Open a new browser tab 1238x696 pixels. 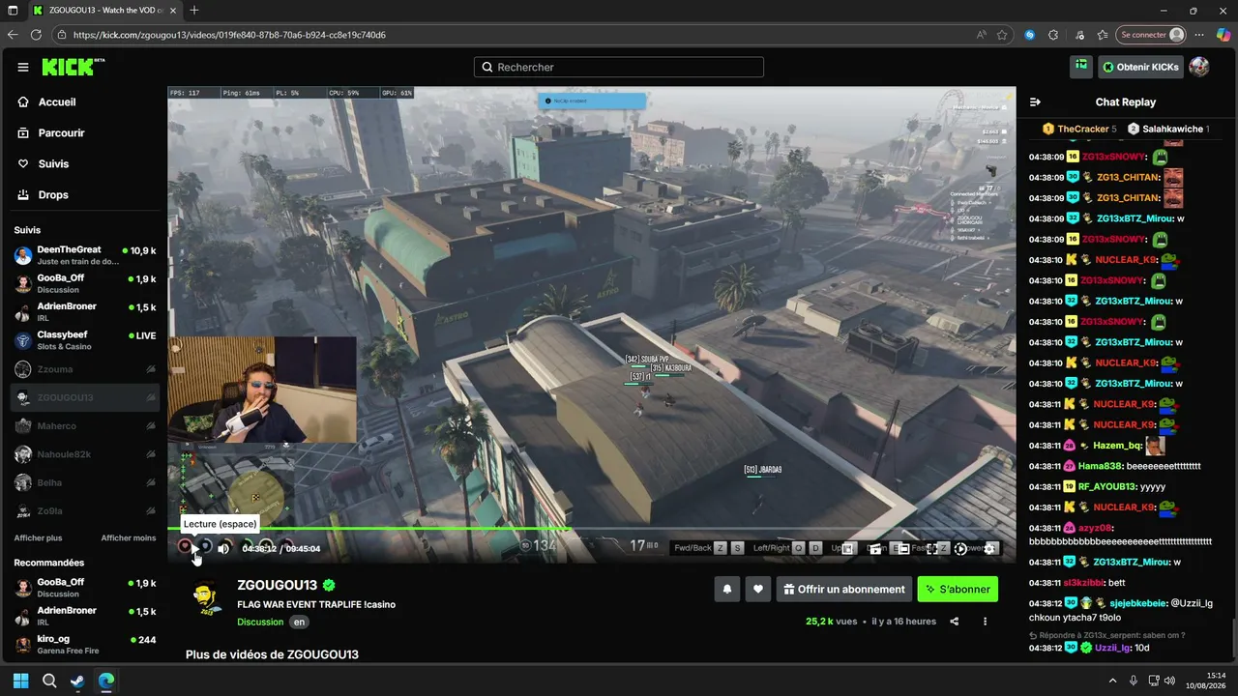[x=194, y=10]
